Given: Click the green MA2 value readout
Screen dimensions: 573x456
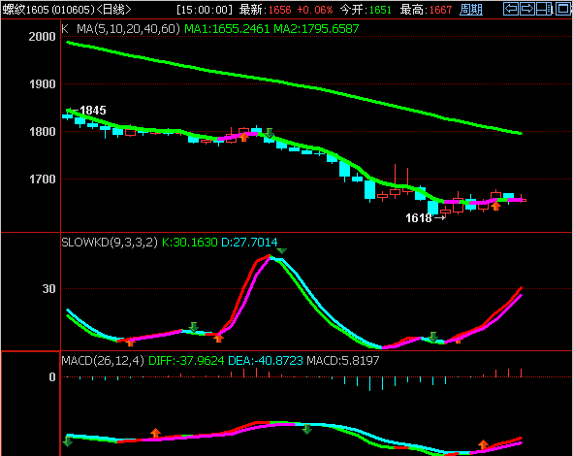Looking at the screenshot, I should 316,28.
